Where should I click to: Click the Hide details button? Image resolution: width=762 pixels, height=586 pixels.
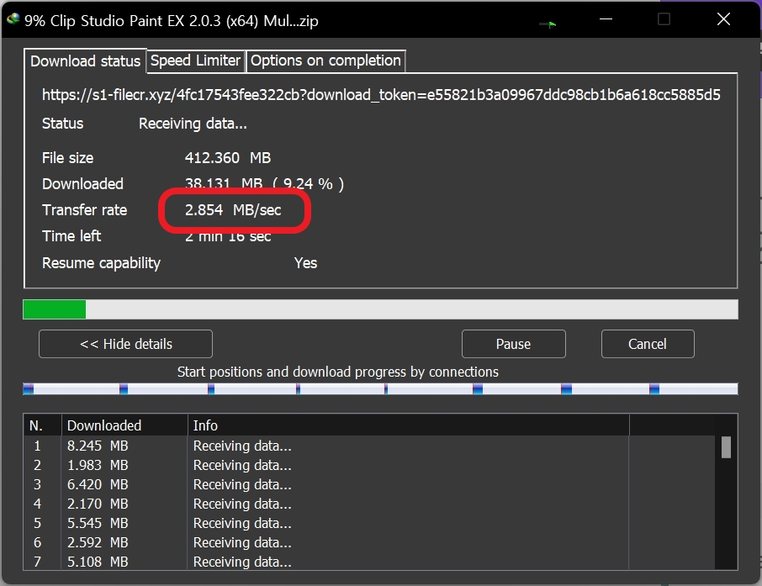pos(125,344)
